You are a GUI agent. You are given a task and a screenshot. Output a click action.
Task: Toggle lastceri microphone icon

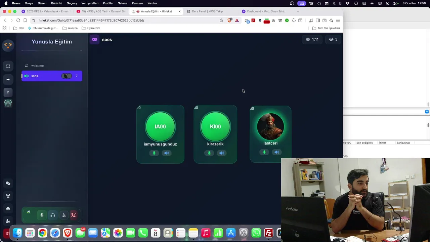coord(264,152)
